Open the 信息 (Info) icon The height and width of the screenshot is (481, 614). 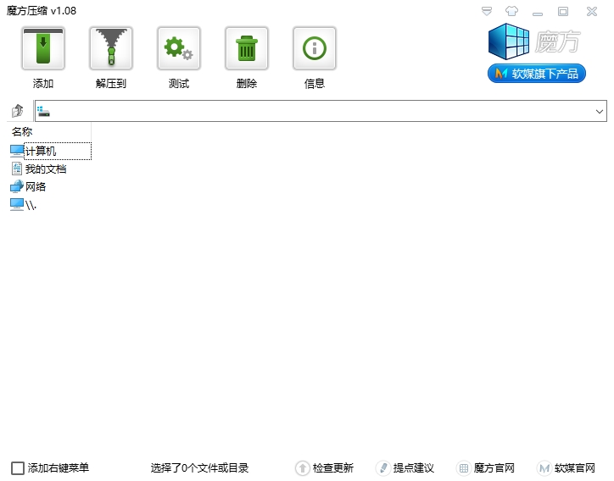point(315,48)
